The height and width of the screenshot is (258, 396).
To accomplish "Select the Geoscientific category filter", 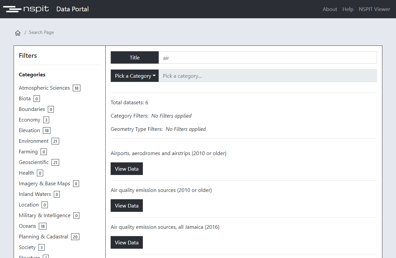I will [34, 162].
